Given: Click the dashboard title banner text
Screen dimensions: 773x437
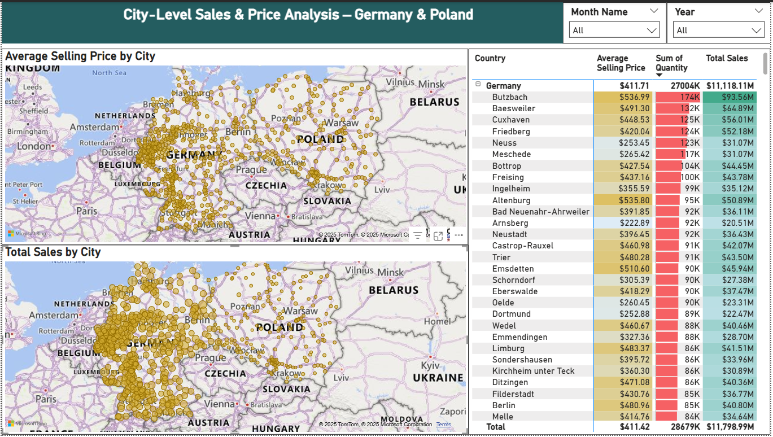Looking at the screenshot, I should coord(298,15).
